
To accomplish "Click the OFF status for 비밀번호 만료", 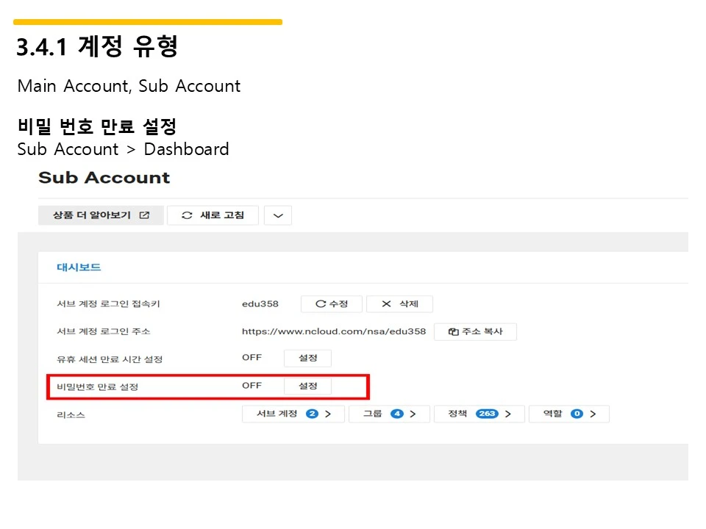I will coord(252,386).
